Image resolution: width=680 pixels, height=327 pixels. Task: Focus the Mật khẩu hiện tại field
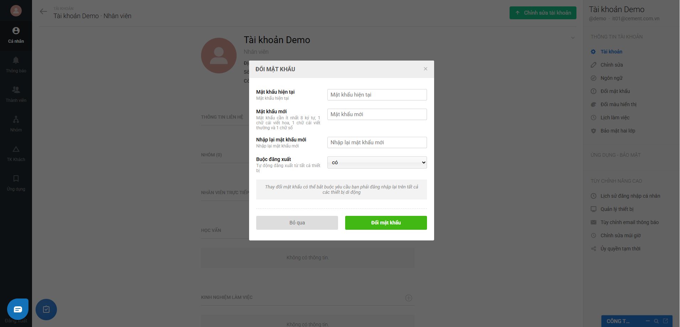pyautogui.click(x=377, y=95)
